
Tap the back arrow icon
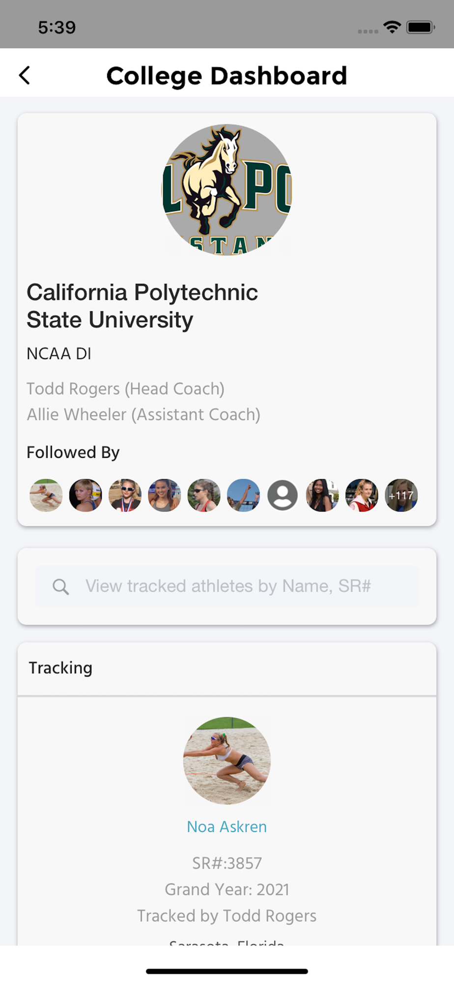pyautogui.click(x=25, y=76)
